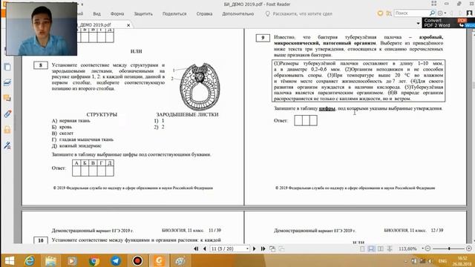The width and height of the screenshot is (475, 267).
Task: Close the ДЕМО 2019.pdf tab
Action: coord(128,25)
